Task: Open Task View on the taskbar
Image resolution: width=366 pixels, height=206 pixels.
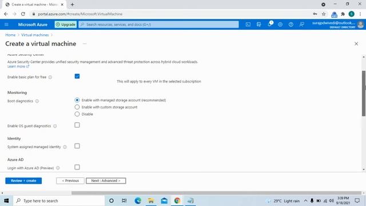Action: [x=124, y=201]
